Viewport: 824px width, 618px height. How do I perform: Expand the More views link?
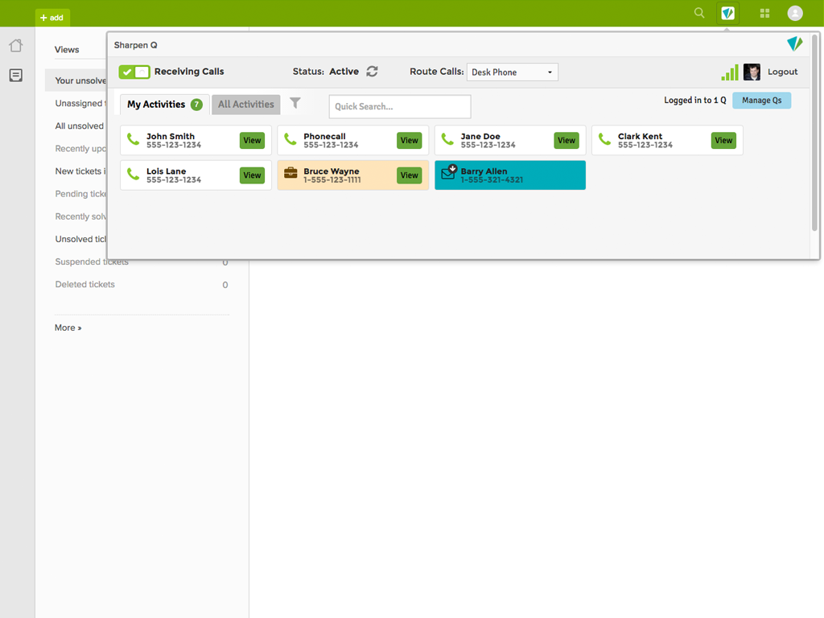68,328
